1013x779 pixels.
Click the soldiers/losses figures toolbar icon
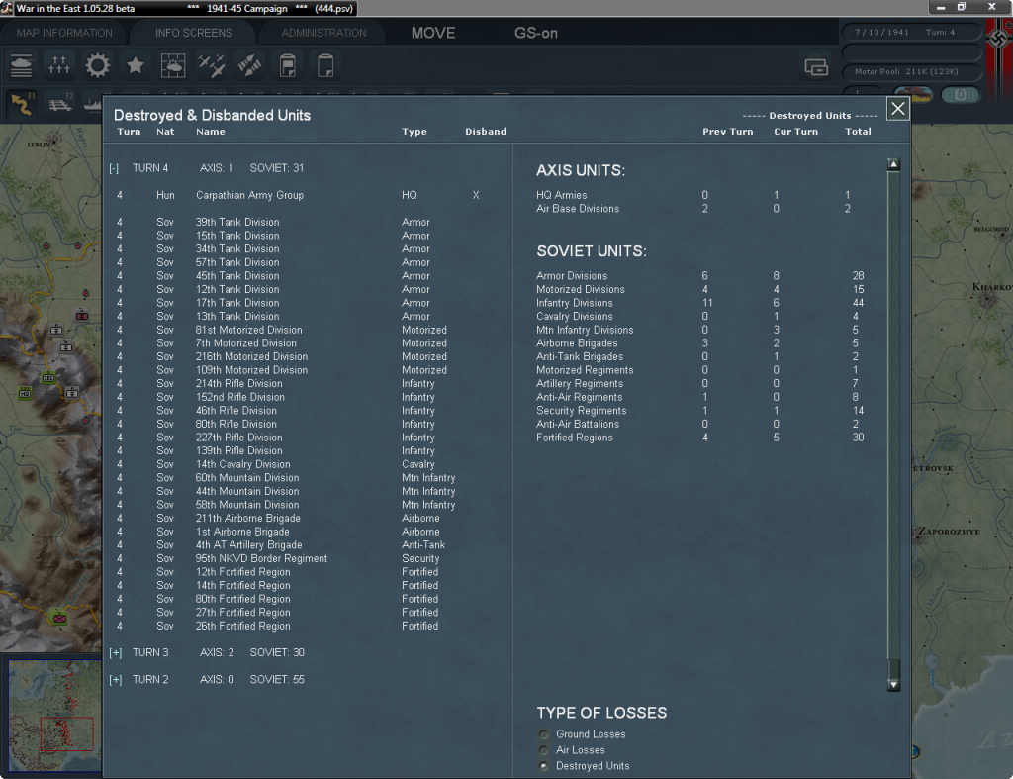click(59, 65)
